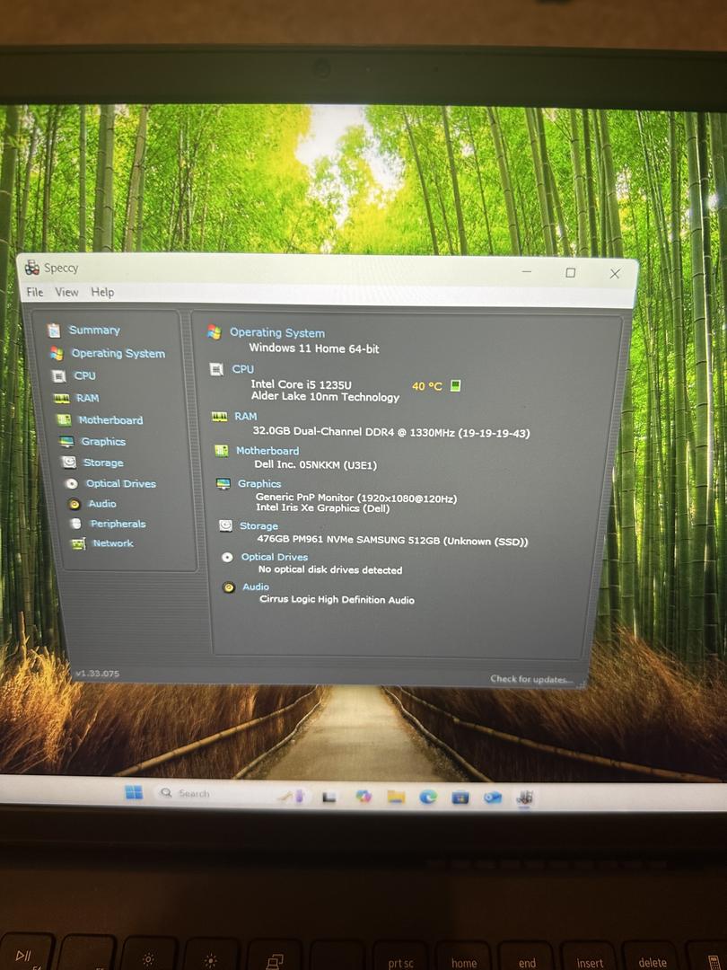Viewport: 727px width, 970px height.
Task: Open the Storage section in sidebar
Action: [x=103, y=463]
